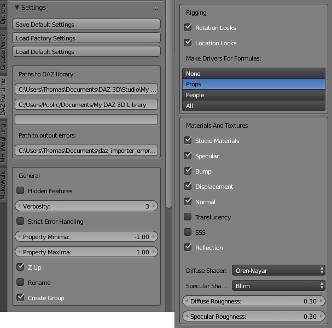Click the empty DAZ library path field
This screenshot has width=332, height=328.
click(86, 120)
